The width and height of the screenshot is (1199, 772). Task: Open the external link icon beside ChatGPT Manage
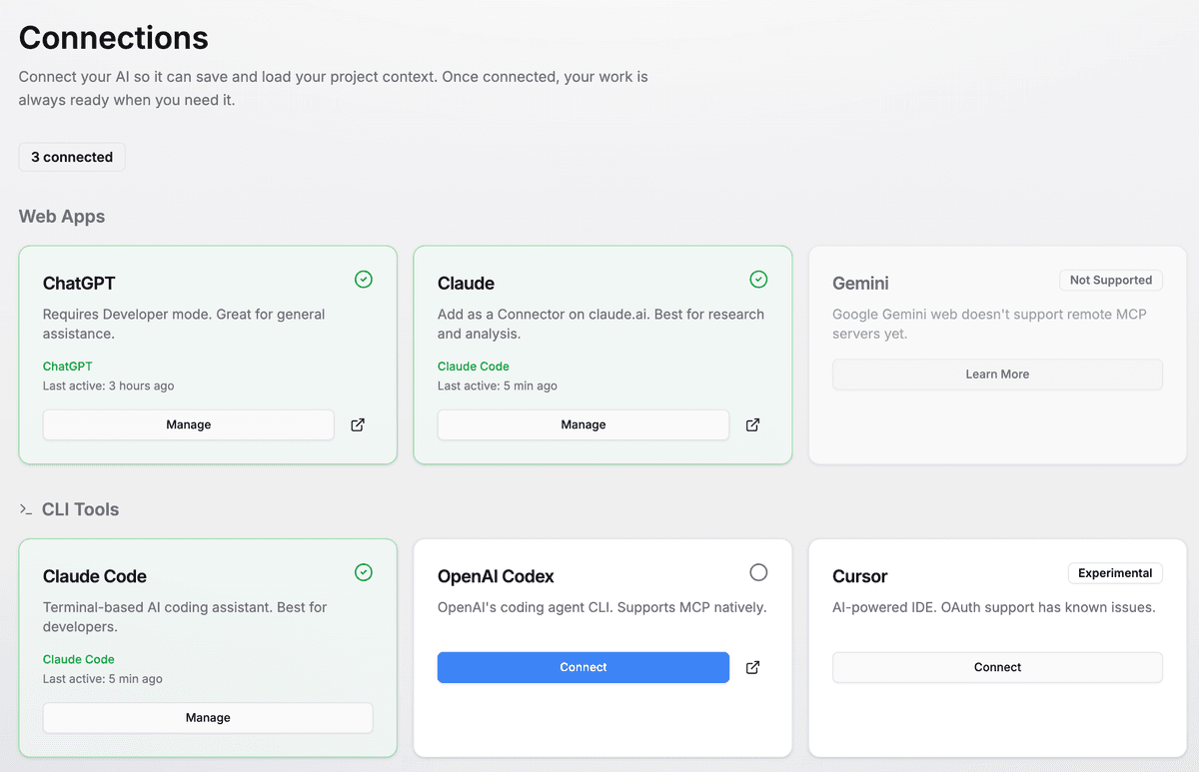(x=357, y=424)
